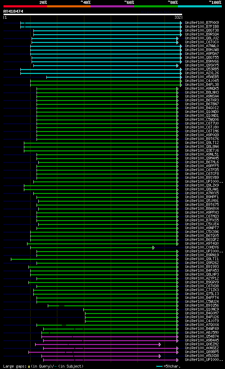
Task: Select the UniRef100_B9I993 label
Action: [x=202, y=267]
